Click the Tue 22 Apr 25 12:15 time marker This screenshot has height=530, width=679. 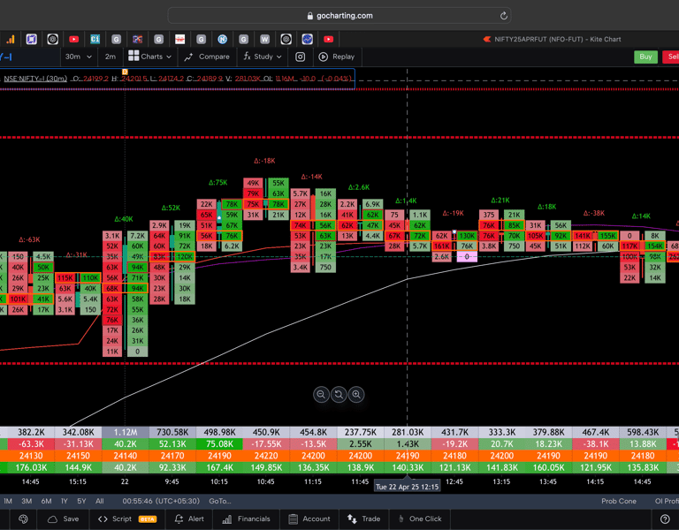(x=407, y=487)
